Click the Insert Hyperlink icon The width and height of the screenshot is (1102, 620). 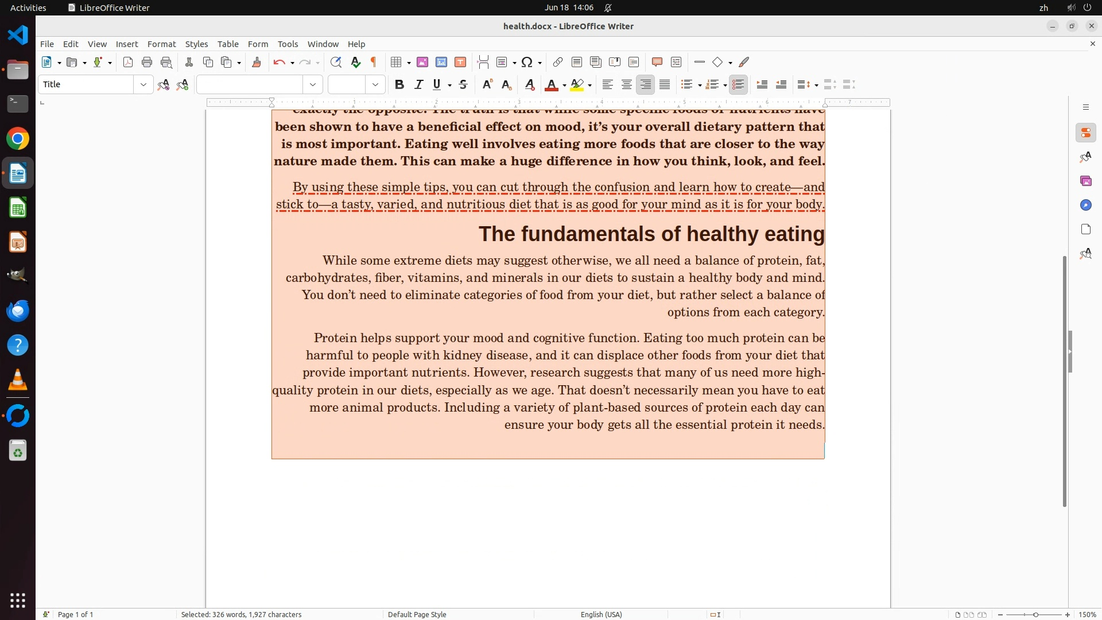557,63
